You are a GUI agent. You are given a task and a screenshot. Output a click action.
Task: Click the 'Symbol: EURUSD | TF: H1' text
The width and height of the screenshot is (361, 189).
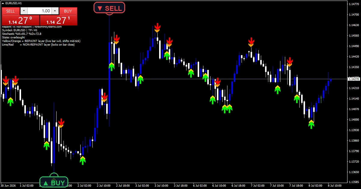click(20, 30)
